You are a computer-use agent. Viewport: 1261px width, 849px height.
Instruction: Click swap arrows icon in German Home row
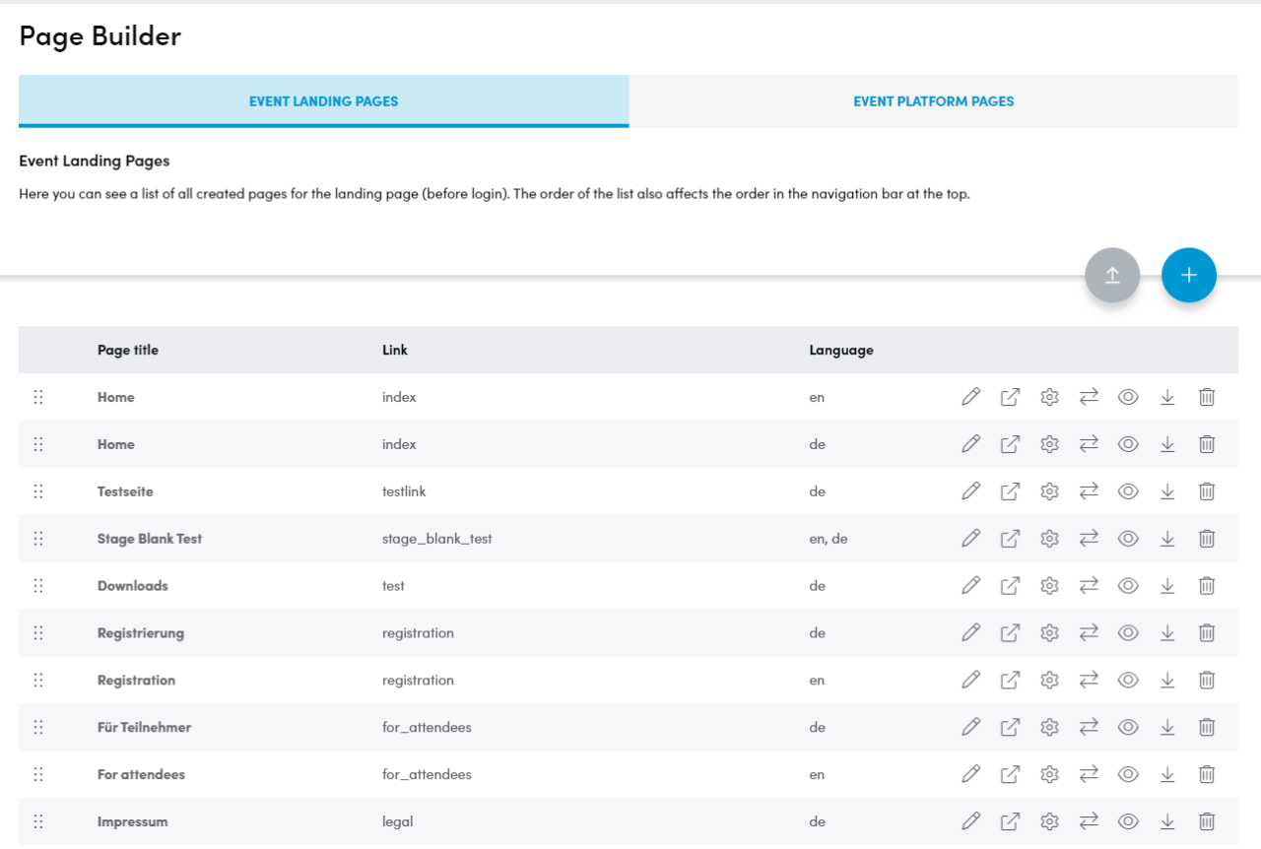point(1089,444)
